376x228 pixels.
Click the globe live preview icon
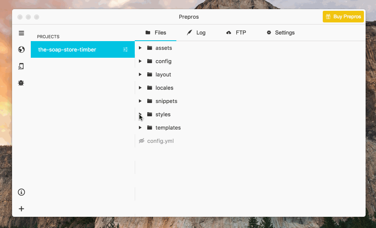point(21,50)
